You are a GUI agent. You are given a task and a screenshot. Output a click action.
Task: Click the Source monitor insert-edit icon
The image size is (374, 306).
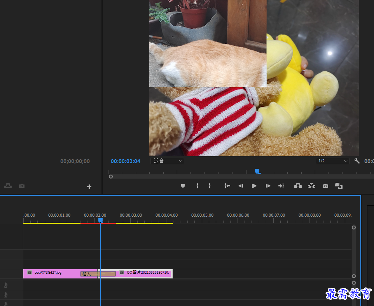coord(8,186)
